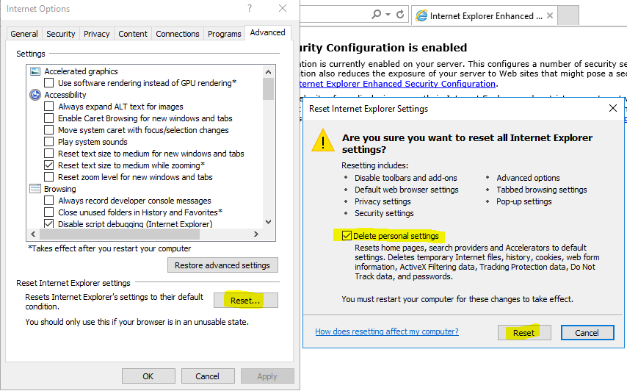Image resolution: width=627 pixels, height=391 pixels.
Task: Open the Content tab
Action: [x=133, y=34]
